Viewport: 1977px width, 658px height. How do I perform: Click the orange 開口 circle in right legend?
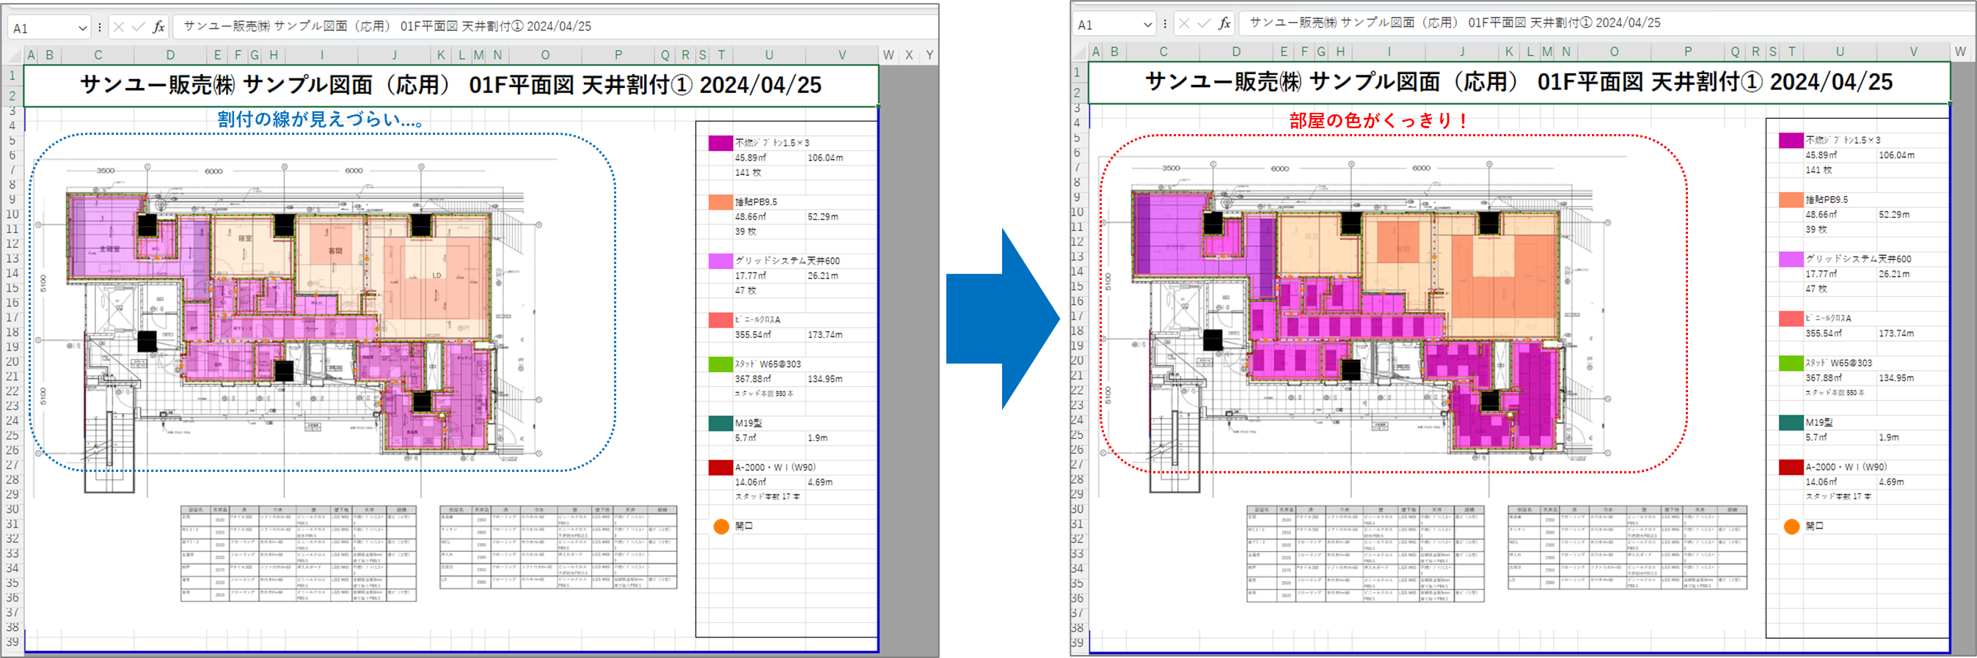[1791, 527]
